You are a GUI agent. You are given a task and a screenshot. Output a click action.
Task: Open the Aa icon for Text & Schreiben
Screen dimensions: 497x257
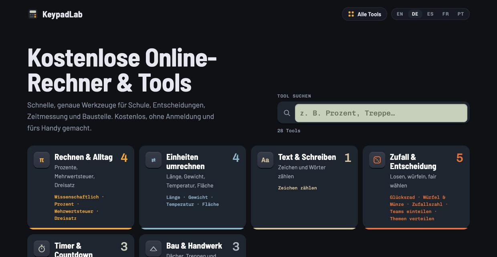click(x=265, y=160)
